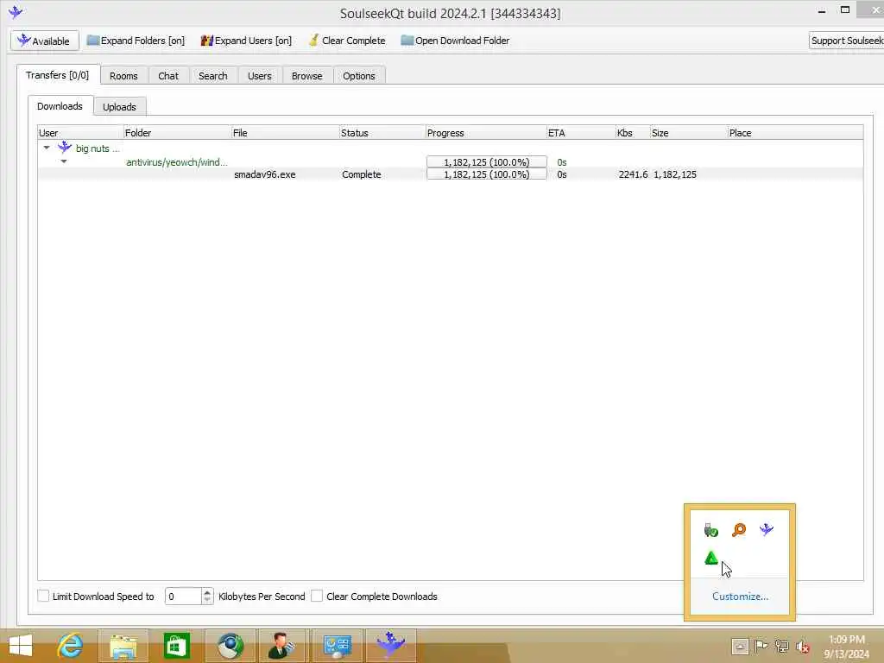Click the 1,182,125 size cell
Viewport: 884px width, 663px height.
(675, 174)
